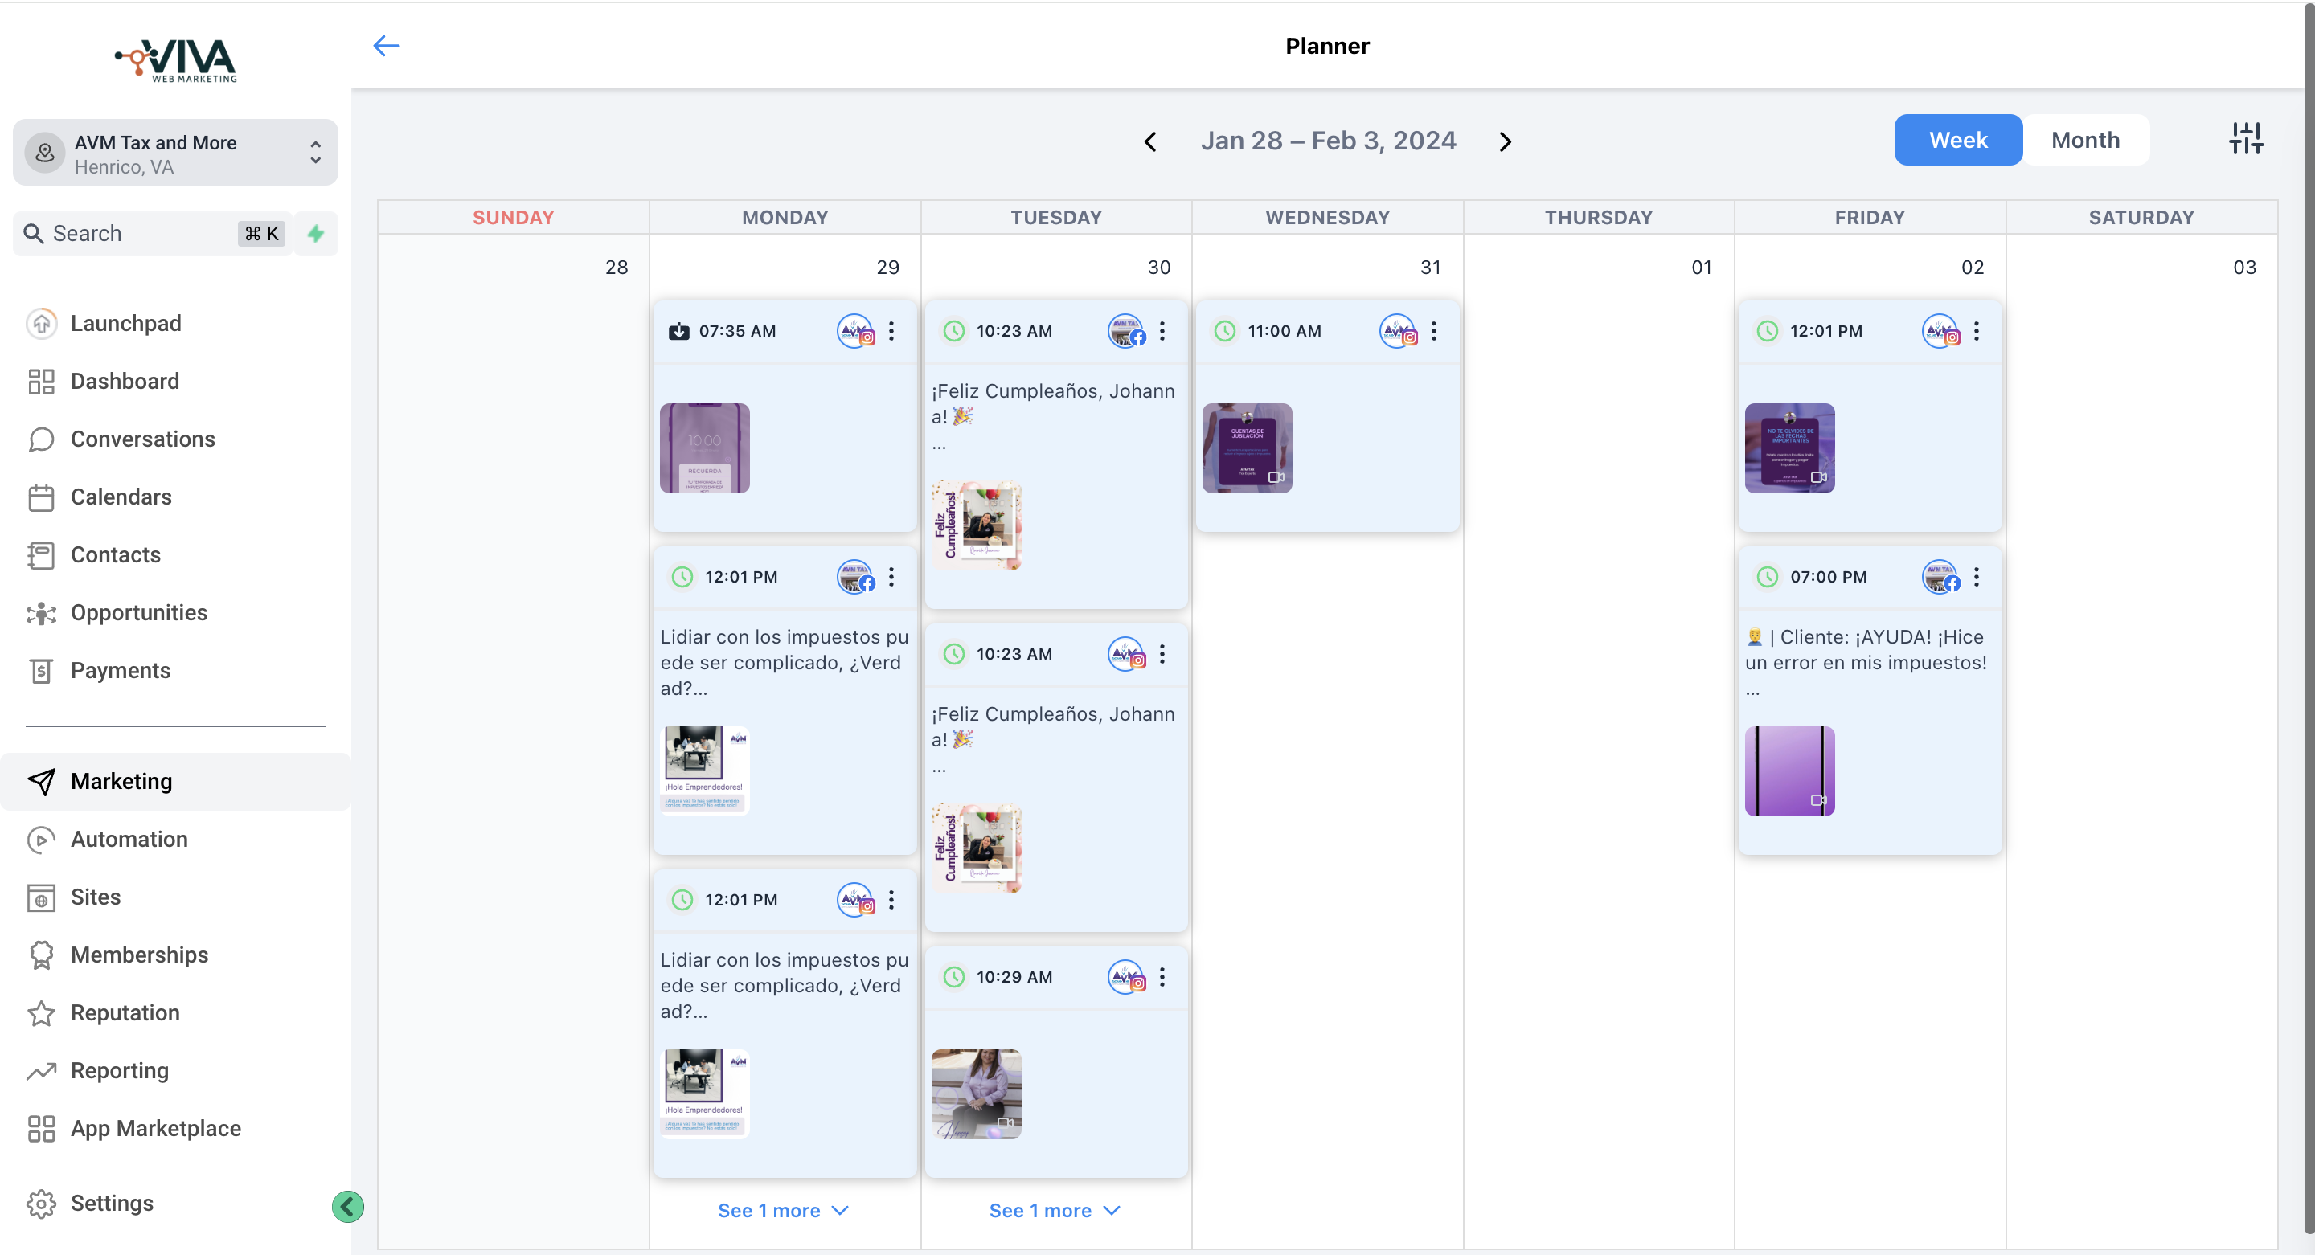Open the Marketing section
Image resolution: width=2315 pixels, height=1255 pixels.
[x=121, y=780]
